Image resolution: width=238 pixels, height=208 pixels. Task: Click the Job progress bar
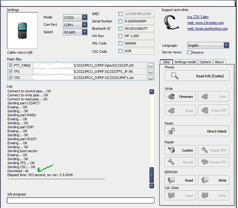[81, 200]
